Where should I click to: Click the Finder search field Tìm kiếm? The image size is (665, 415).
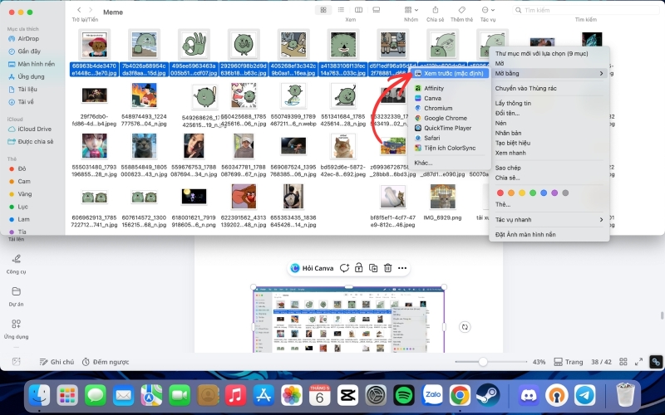[x=587, y=10]
